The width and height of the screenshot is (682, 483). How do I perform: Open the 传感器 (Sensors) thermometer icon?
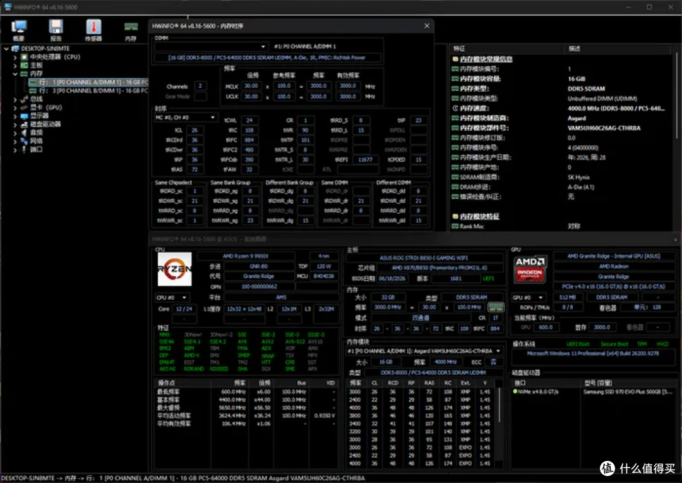click(93, 30)
